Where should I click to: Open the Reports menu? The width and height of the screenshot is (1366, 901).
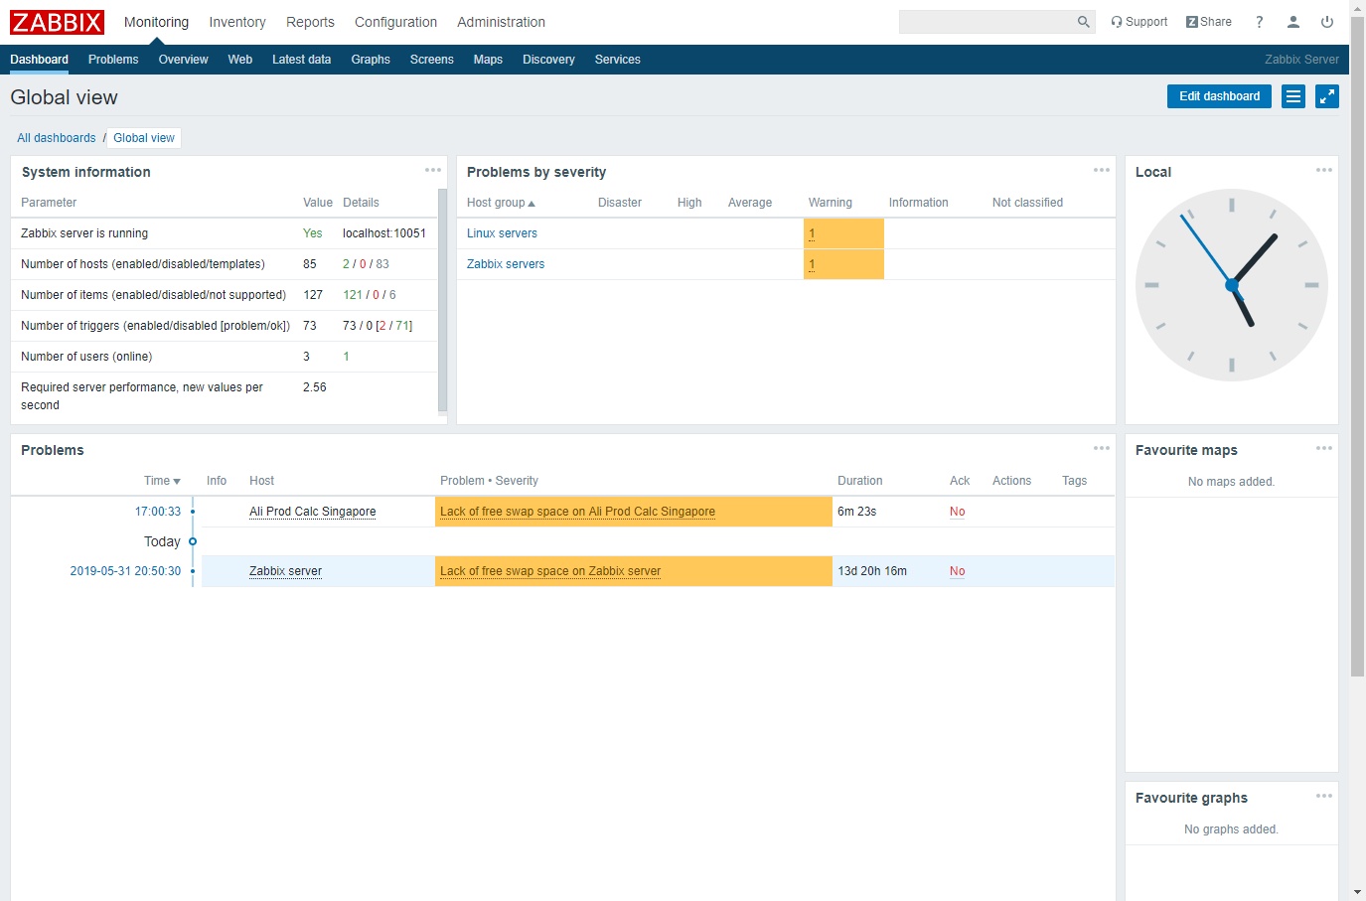(310, 22)
